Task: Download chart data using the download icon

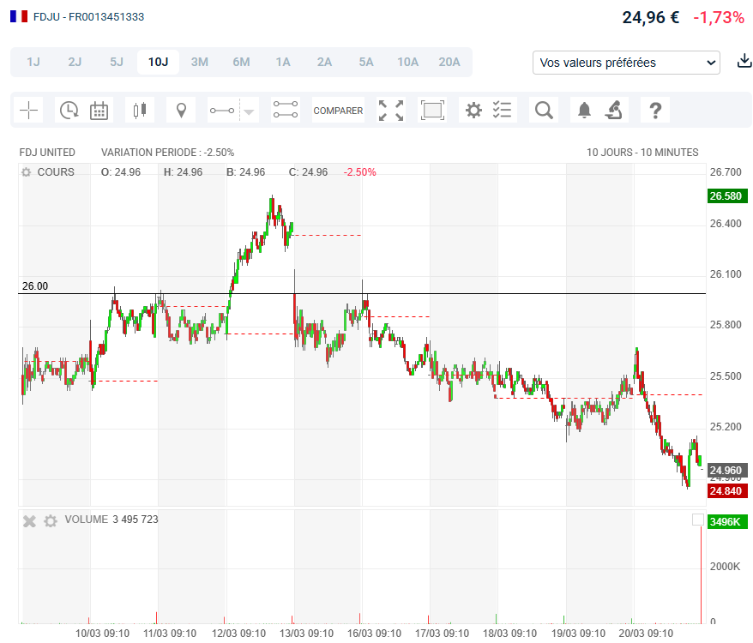Action: (744, 62)
